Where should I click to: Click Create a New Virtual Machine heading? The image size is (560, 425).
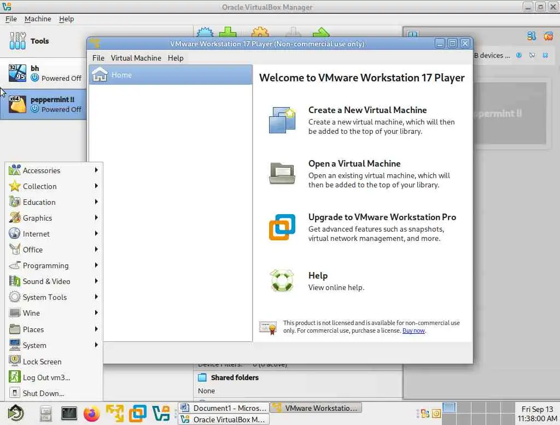(x=367, y=110)
